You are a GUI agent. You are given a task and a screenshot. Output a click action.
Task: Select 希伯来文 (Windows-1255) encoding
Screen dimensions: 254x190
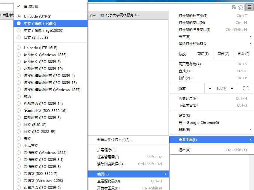pyautogui.click(x=51, y=152)
